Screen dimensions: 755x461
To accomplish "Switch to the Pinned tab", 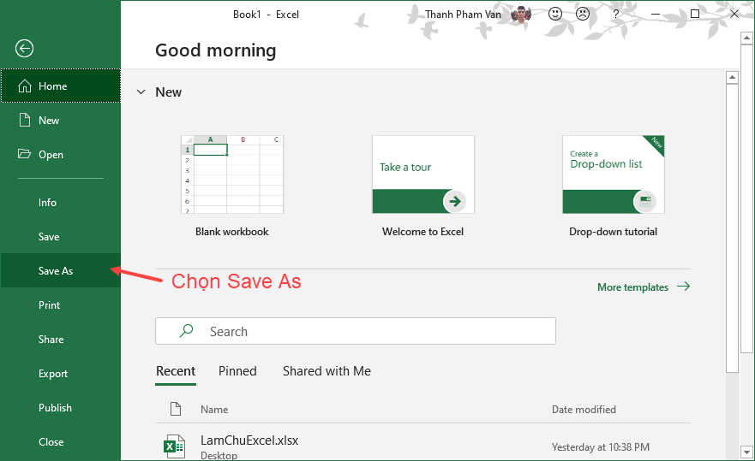I will (237, 371).
